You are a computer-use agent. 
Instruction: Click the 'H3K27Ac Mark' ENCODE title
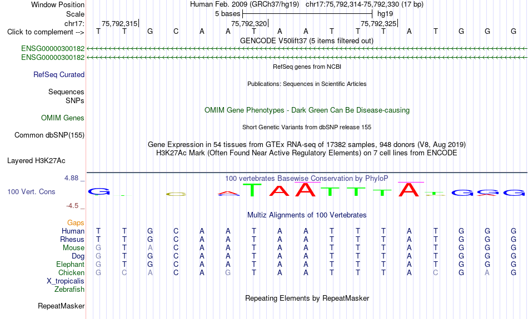(307, 153)
